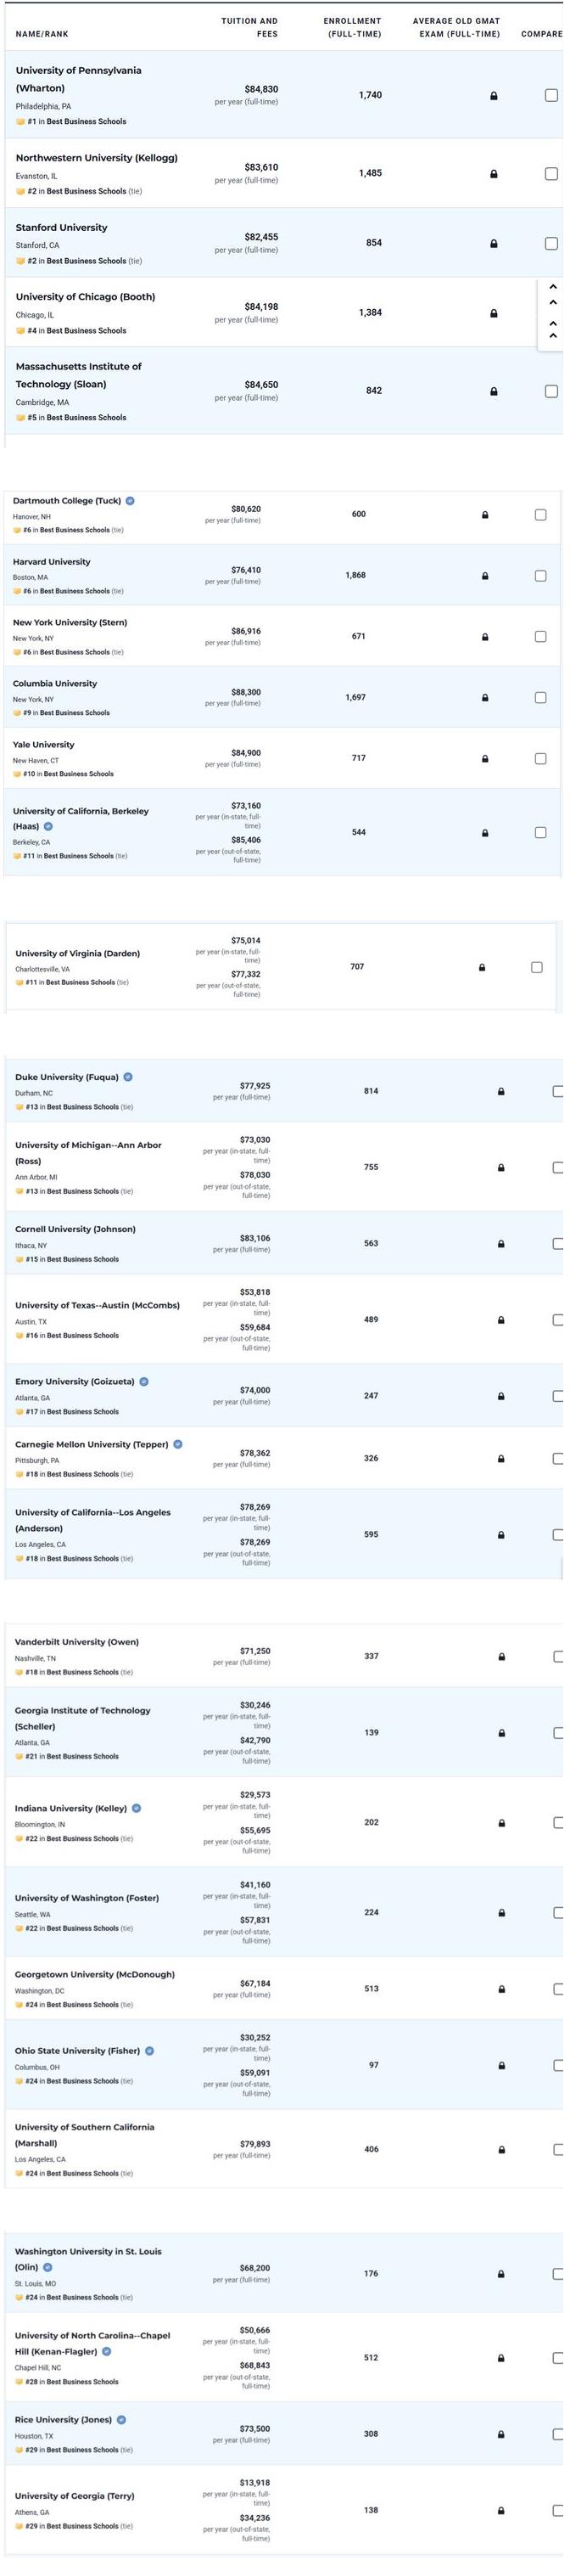
Task: Click the blue badge icon next to Berkeley (Haas)
Action: pos(47,826)
